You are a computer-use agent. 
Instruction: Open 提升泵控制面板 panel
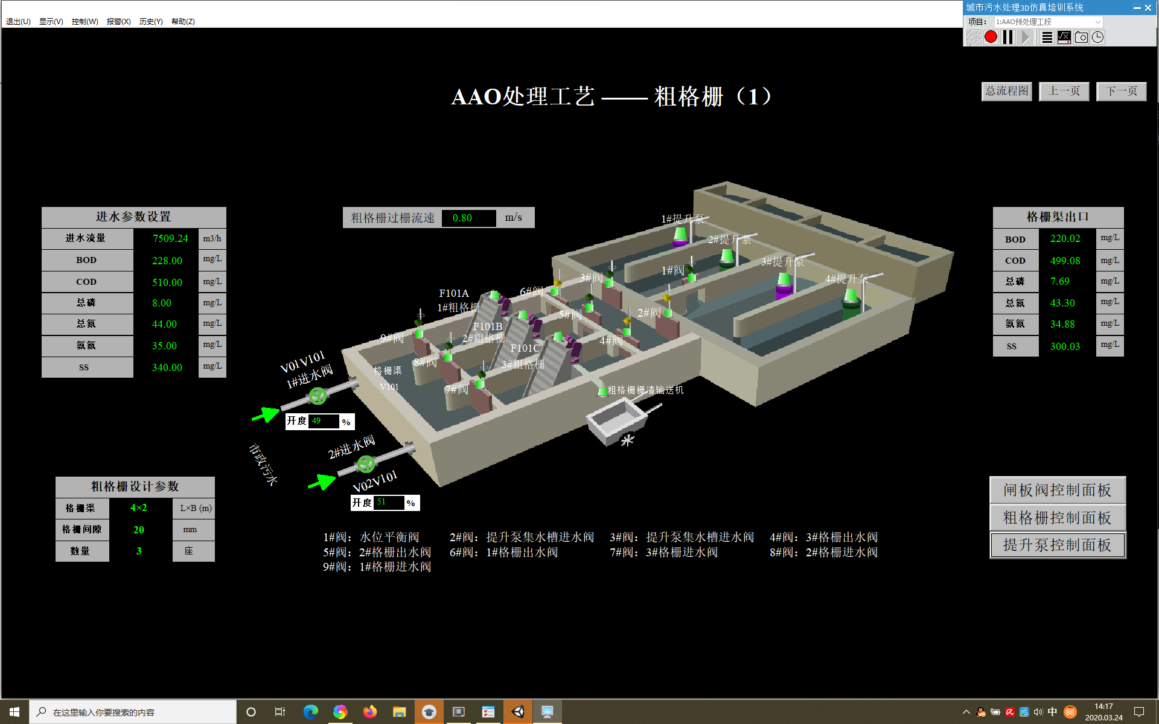coord(1057,545)
